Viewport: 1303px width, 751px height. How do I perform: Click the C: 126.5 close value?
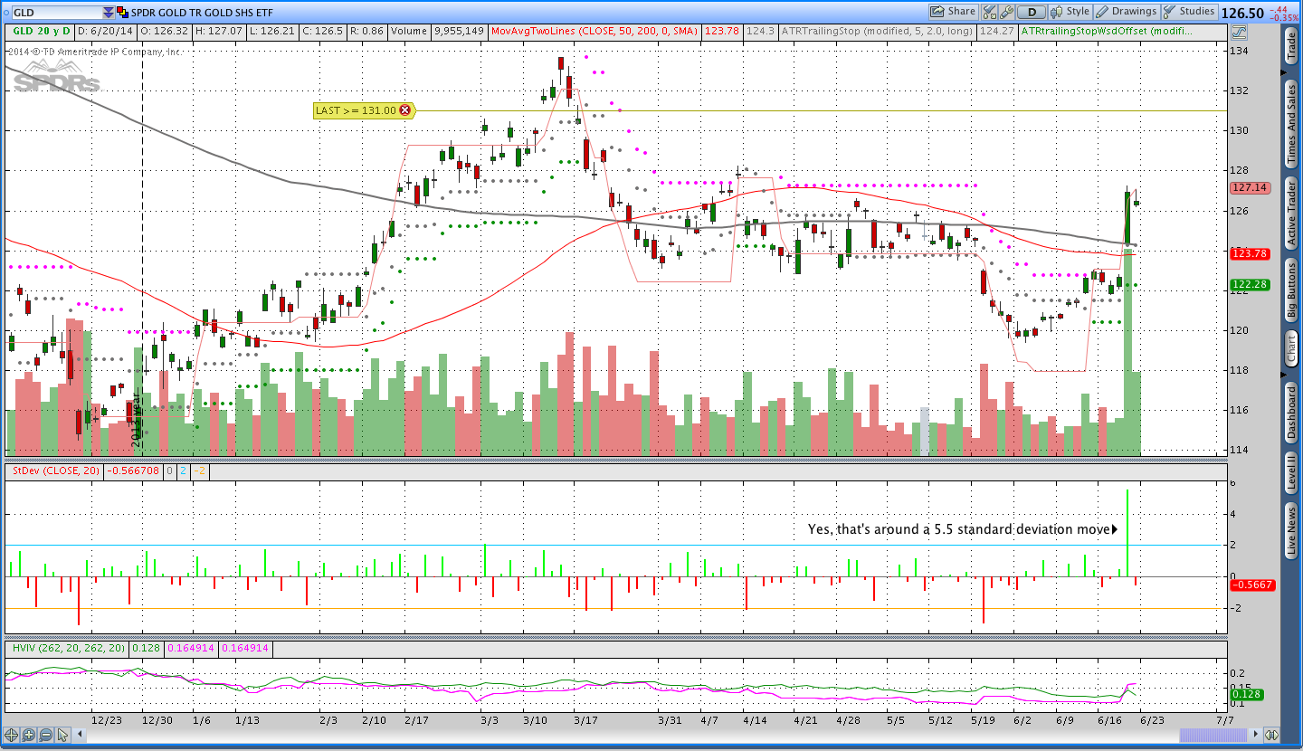pos(323,31)
